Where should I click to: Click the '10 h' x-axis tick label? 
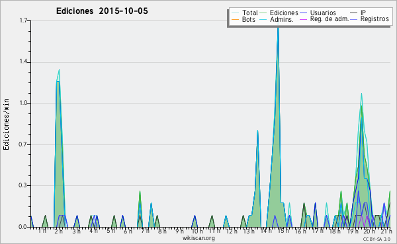197,231
